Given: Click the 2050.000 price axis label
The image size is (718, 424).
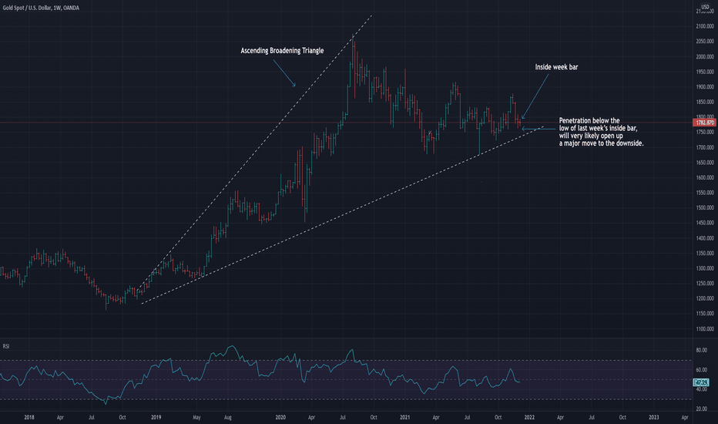Looking at the screenshot, I should (x=705, y=42).
